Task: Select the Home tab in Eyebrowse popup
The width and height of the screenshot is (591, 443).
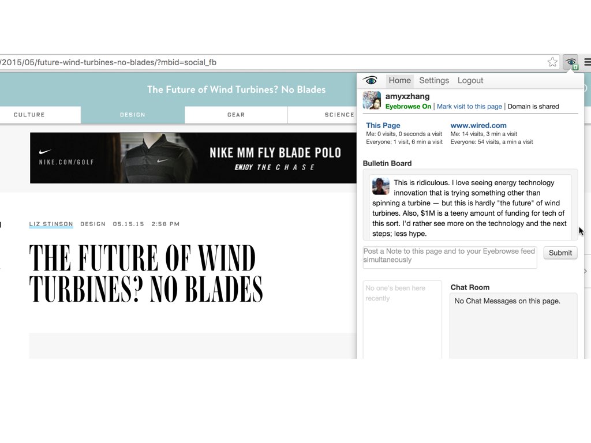Action: (x=399, y=80)
